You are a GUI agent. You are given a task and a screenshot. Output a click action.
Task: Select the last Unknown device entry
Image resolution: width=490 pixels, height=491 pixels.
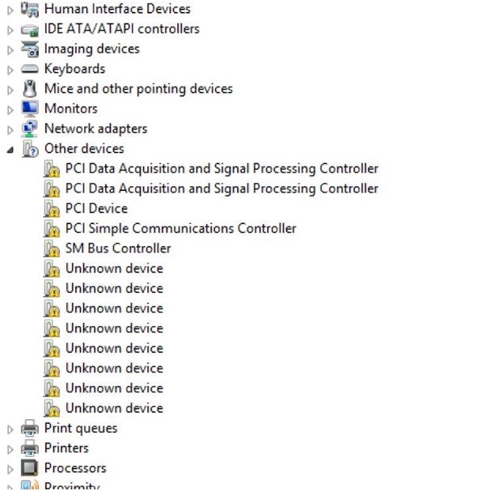114,408
